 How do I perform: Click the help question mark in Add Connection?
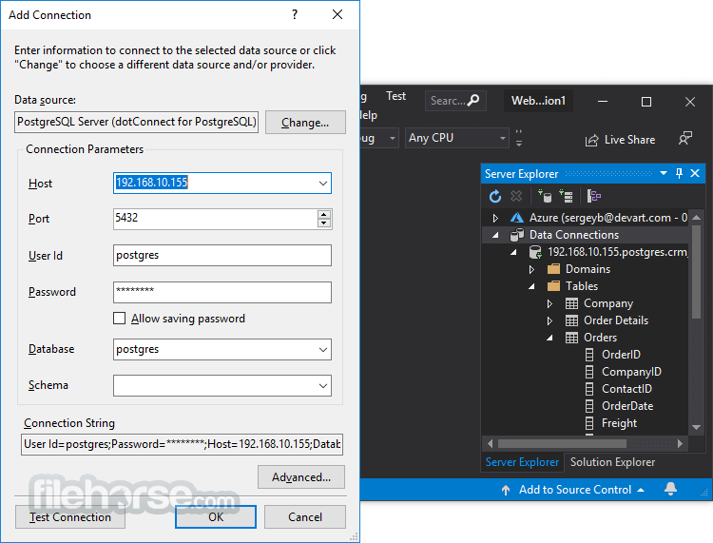point(295,14)
